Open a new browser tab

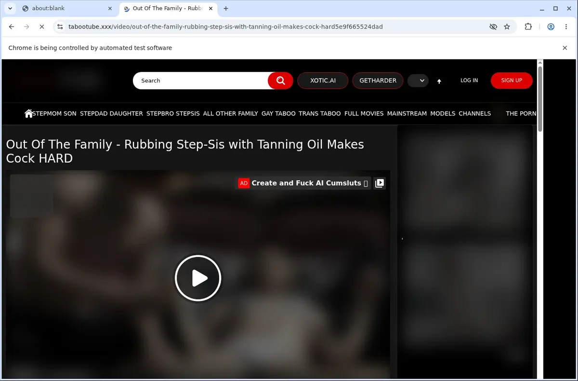(x=226, y=8)
